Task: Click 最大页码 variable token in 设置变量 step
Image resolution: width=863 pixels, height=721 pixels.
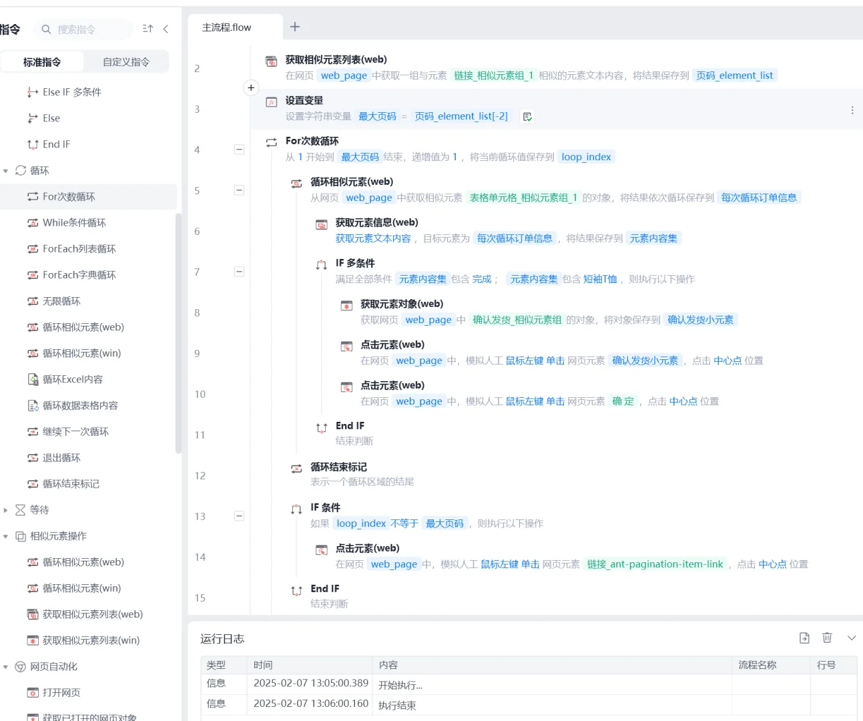Action: click(376, 116)
